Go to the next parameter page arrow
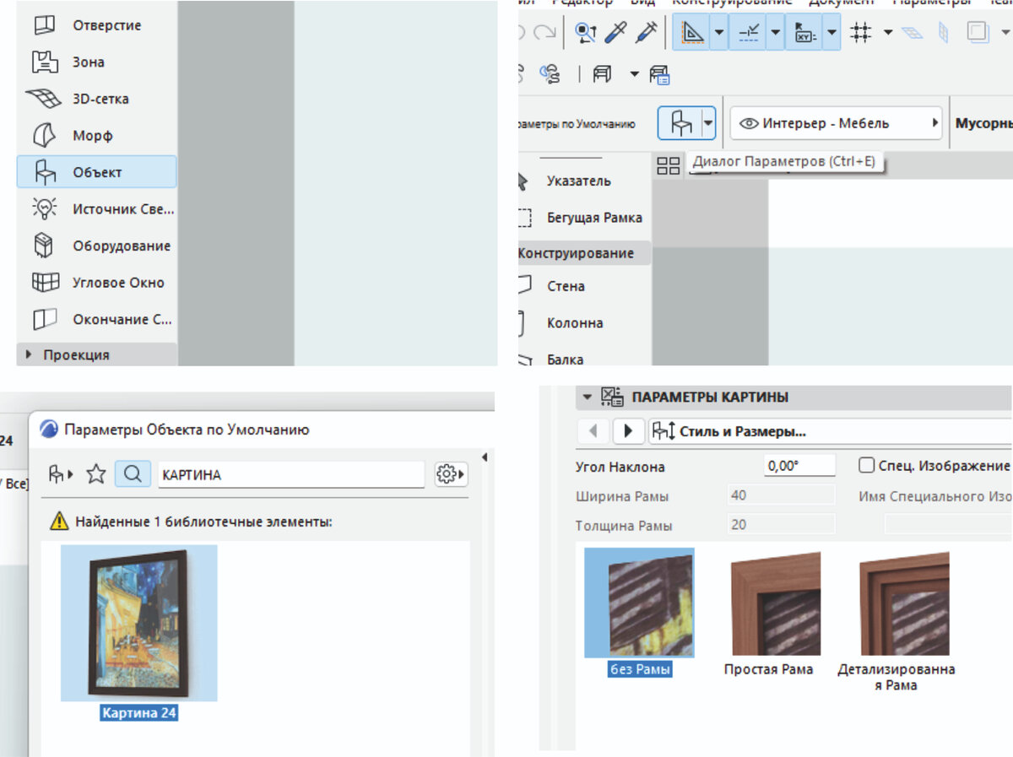This screenshot has width=1013, height=757. tap(627, 431)
